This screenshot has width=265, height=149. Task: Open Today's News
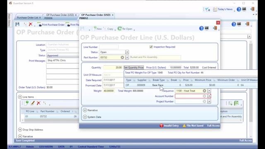(x=223, y=9)
